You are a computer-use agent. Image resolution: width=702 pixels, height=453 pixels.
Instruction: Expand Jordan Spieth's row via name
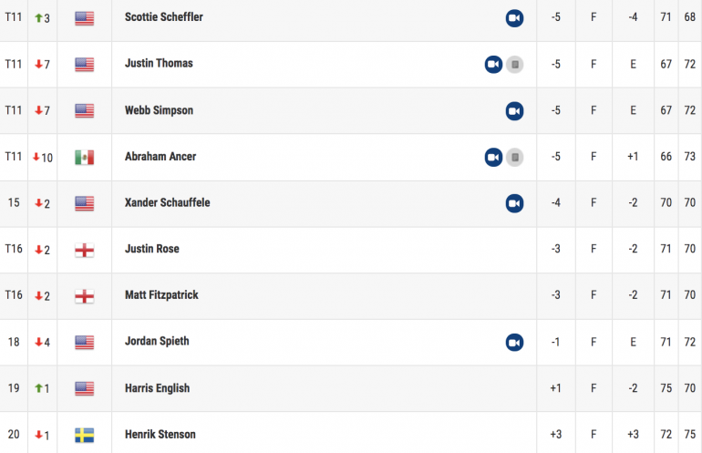pyautogui.click(x=157, y=341)
